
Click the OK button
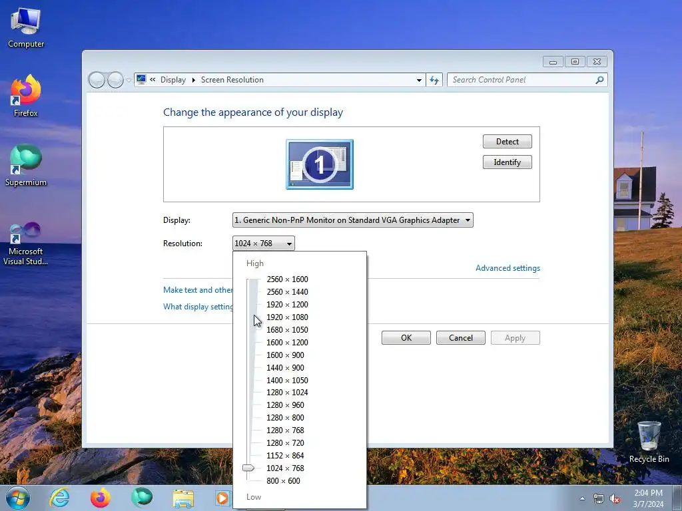[406, 338]
